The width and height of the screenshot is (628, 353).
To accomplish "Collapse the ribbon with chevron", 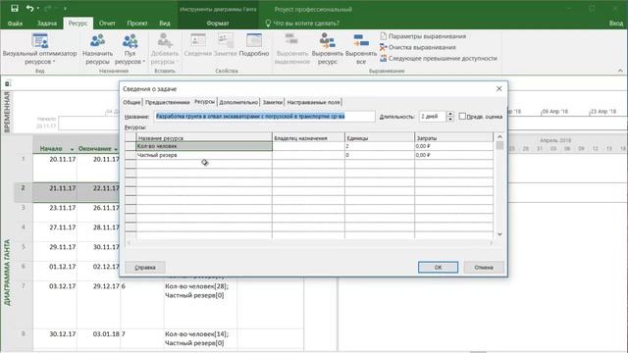I will pos(620,71).
